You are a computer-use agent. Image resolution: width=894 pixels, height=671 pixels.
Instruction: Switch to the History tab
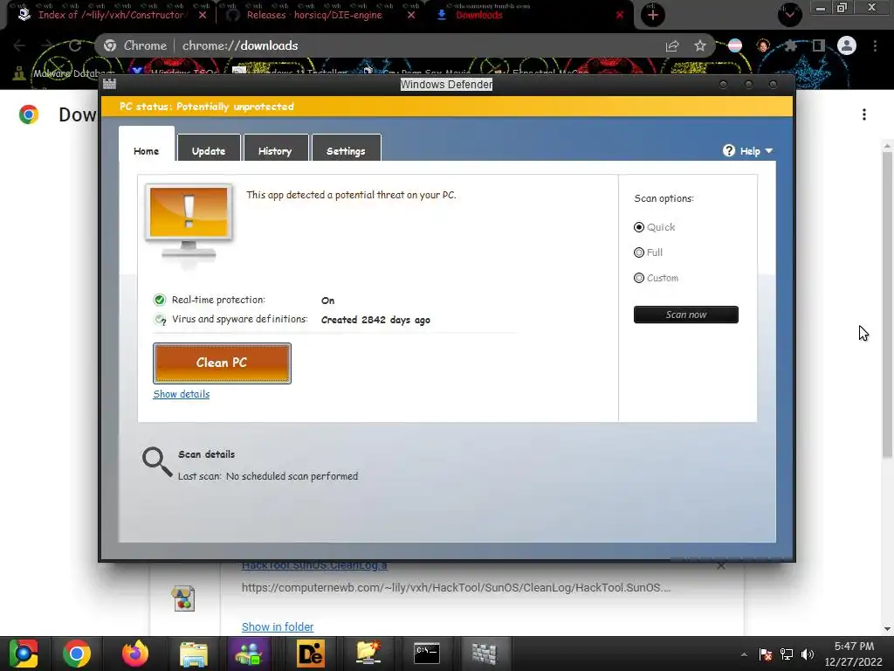[x=275, y=150]
